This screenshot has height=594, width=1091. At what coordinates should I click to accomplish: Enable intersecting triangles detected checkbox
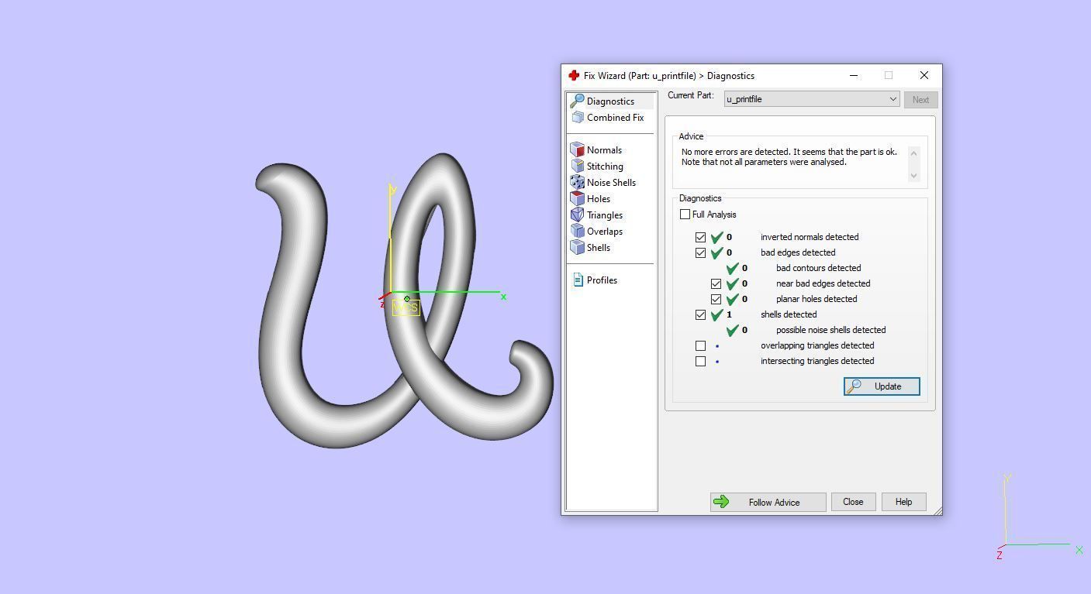(700, 362)
